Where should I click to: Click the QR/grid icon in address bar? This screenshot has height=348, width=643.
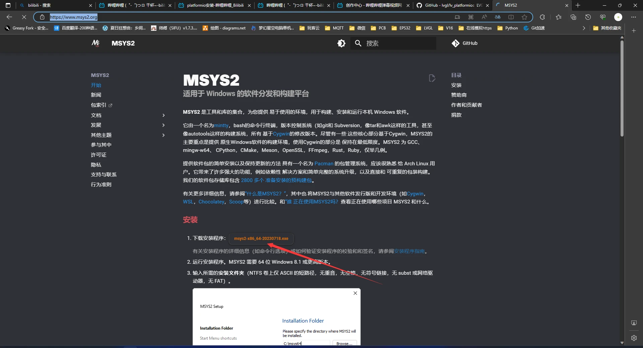click(x=471, y=17)
